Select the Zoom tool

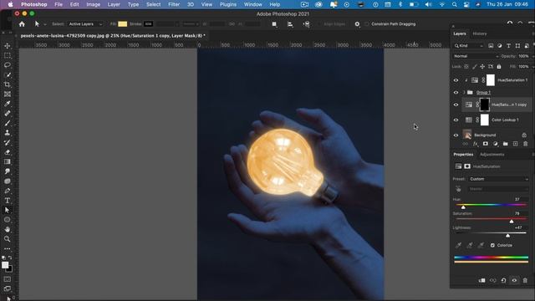(8, 239)
